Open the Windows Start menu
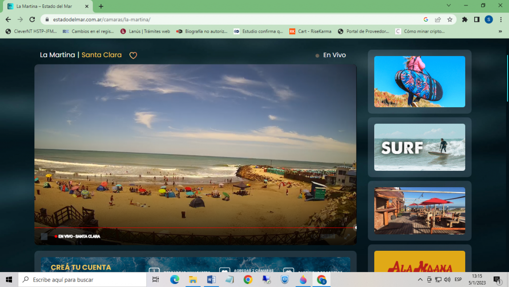 pyautogui.click(x=9, y=280)
